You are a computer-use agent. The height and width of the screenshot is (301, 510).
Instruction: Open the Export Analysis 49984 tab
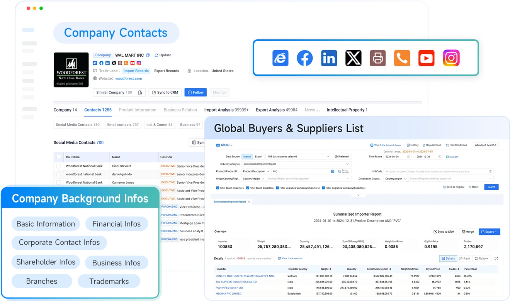click(x=277, y=110)
